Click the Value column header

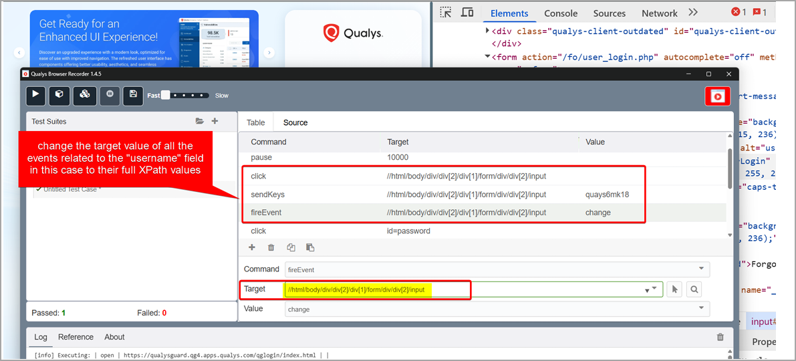pos(595,142)
